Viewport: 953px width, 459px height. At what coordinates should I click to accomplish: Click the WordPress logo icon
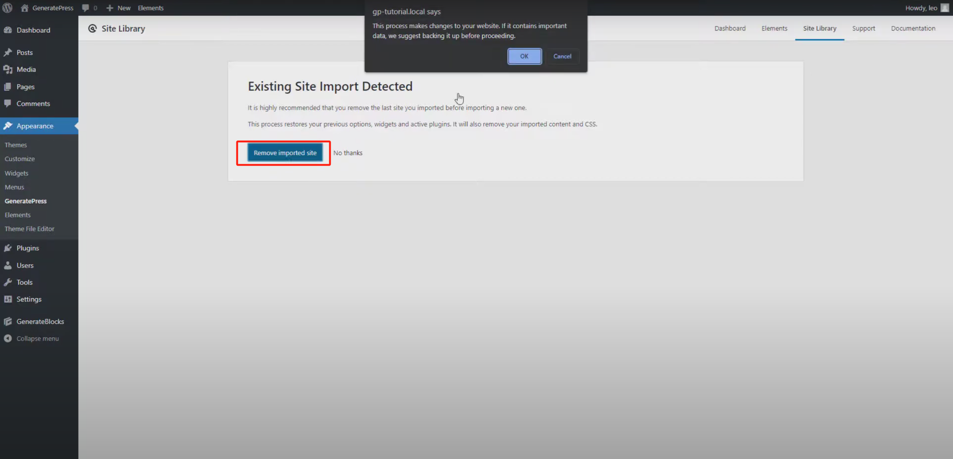(x=7, y=8)
